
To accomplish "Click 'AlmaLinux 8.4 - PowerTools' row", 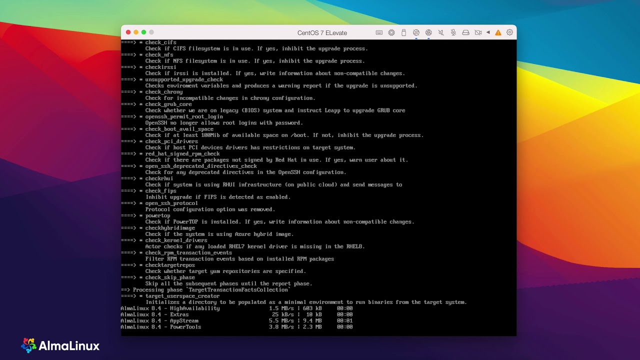I will point(236,327).
